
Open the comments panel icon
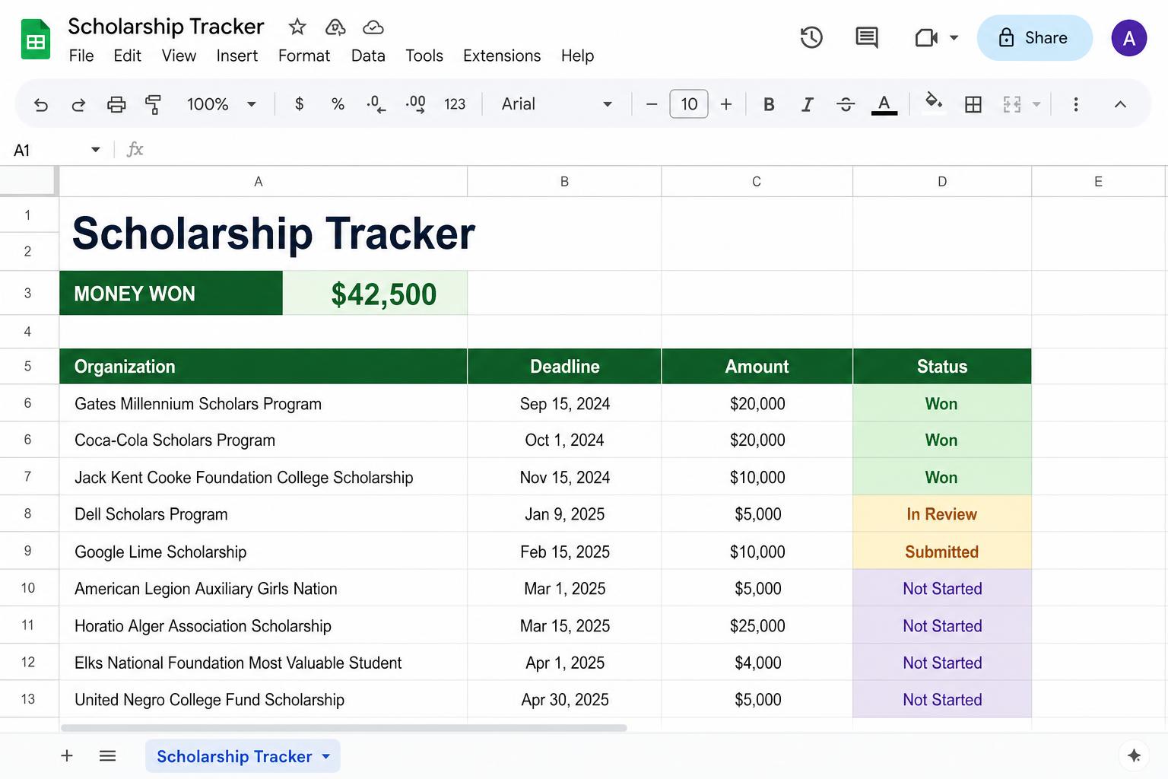867,37
